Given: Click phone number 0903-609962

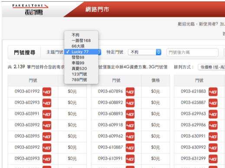Looking at the screenshot, I should click(x=111, y=136).
